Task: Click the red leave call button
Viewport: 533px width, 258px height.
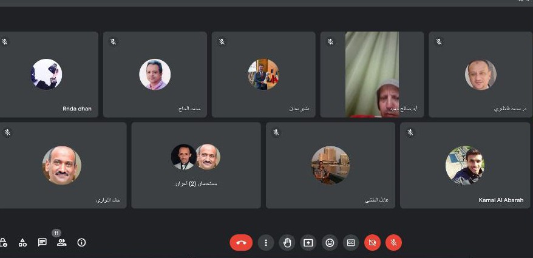Action: [x=241, y=243]
